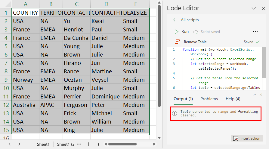This screenshot has height=149, width=269.
Task: Open the Sheet1 worksheet tab
Action: pyautogui.click(x=43, y=145)
